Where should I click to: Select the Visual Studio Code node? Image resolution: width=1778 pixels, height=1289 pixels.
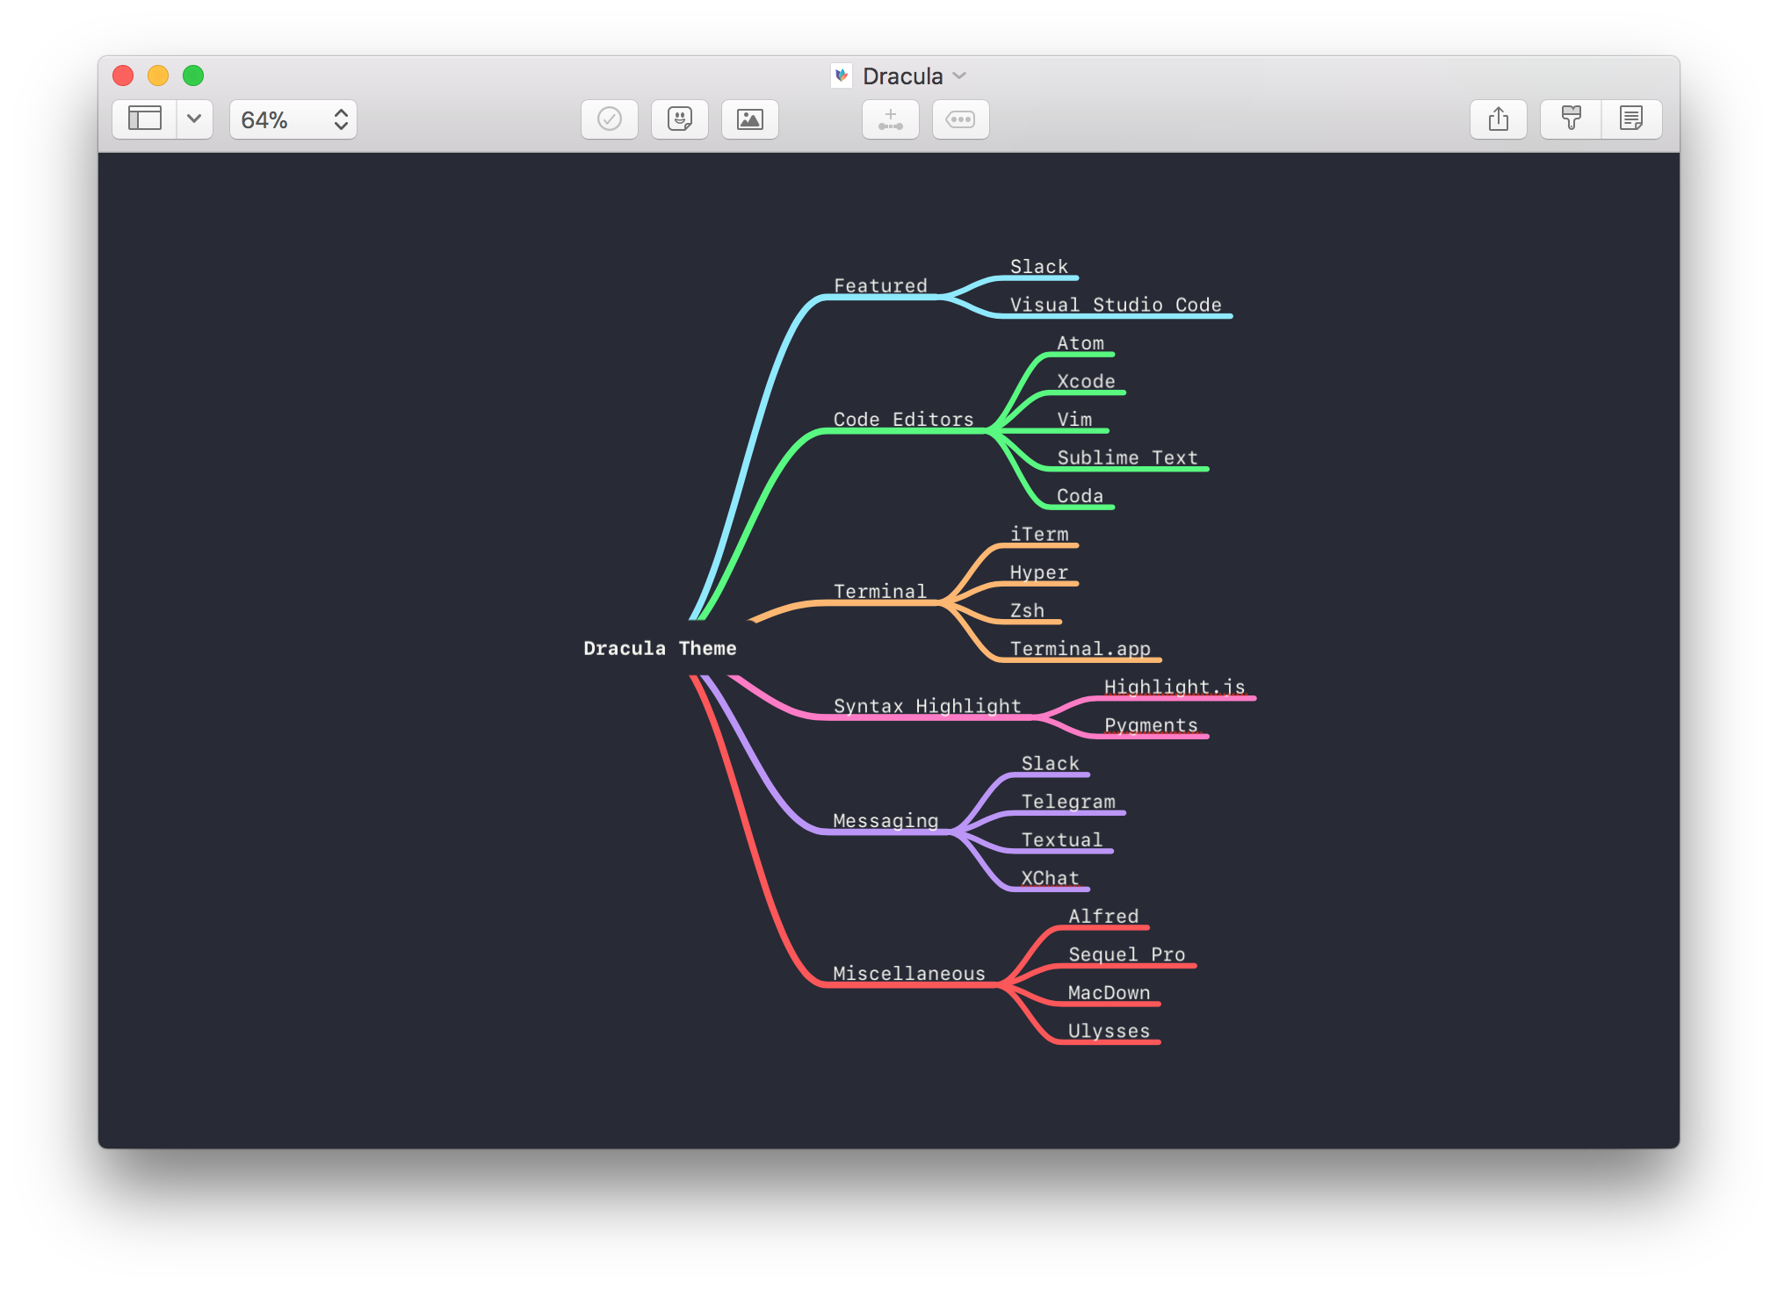1115,305
